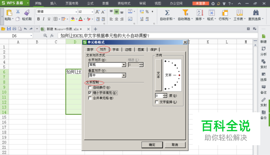Click the vertical text orientation button
This screenshot has width=270, height=155.
click(x=158, y=75)
